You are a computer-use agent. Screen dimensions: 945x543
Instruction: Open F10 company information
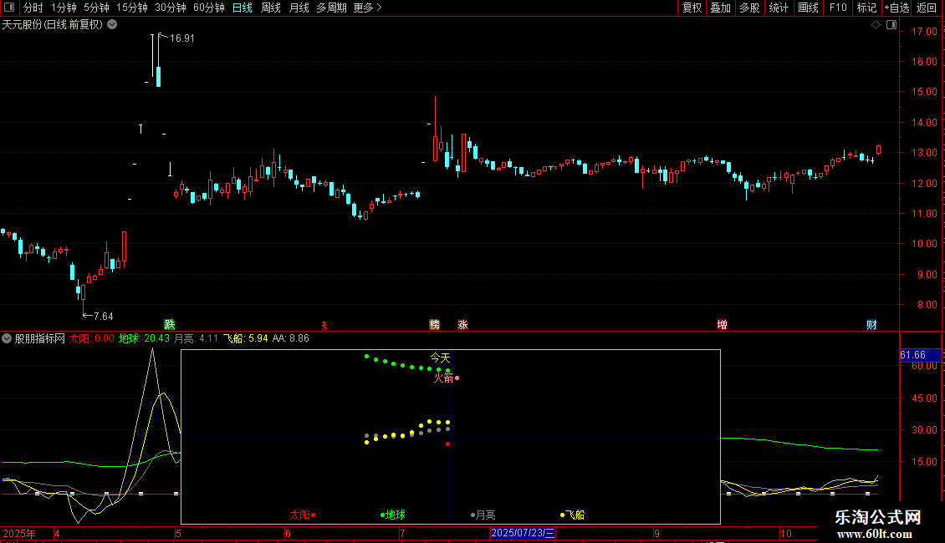tap(838, 8)
